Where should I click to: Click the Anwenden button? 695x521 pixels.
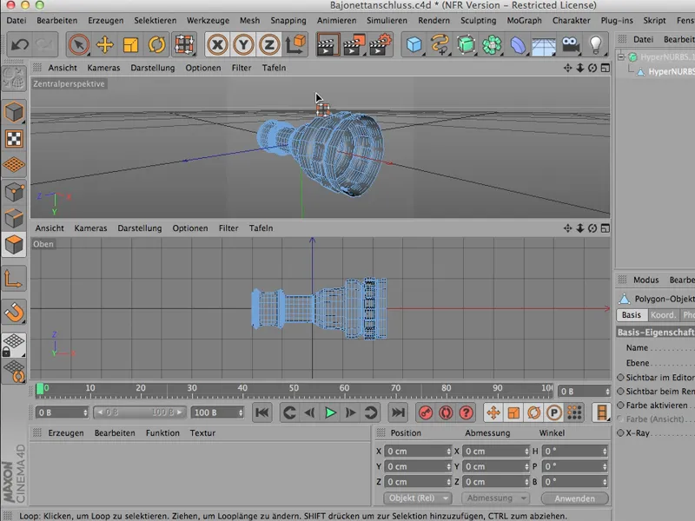(x=574, y=498)
